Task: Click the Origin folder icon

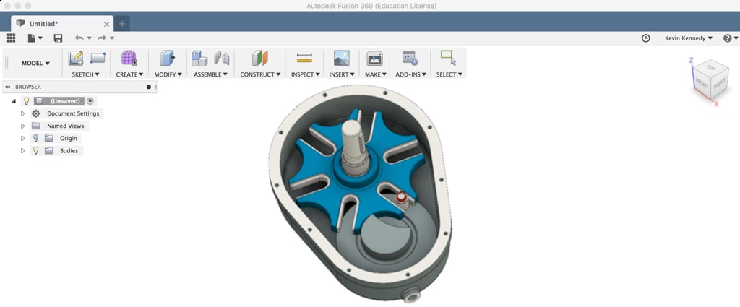Action: click(49, 138)
